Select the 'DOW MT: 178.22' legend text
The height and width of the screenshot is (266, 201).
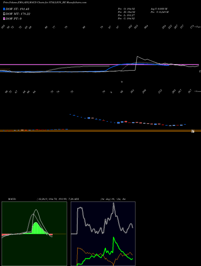(18, 14)
